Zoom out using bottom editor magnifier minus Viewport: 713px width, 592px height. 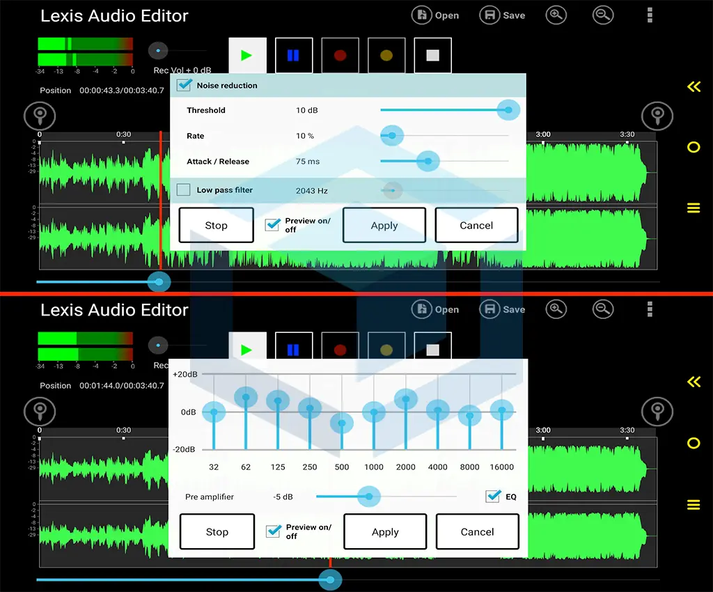(x=603, y=310)
